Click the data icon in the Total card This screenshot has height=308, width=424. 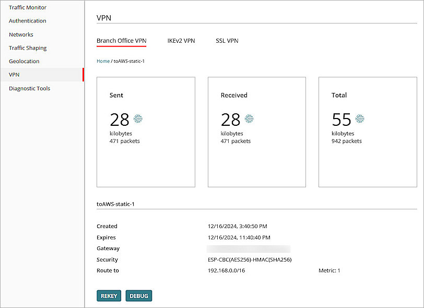[x=360, y=119]
